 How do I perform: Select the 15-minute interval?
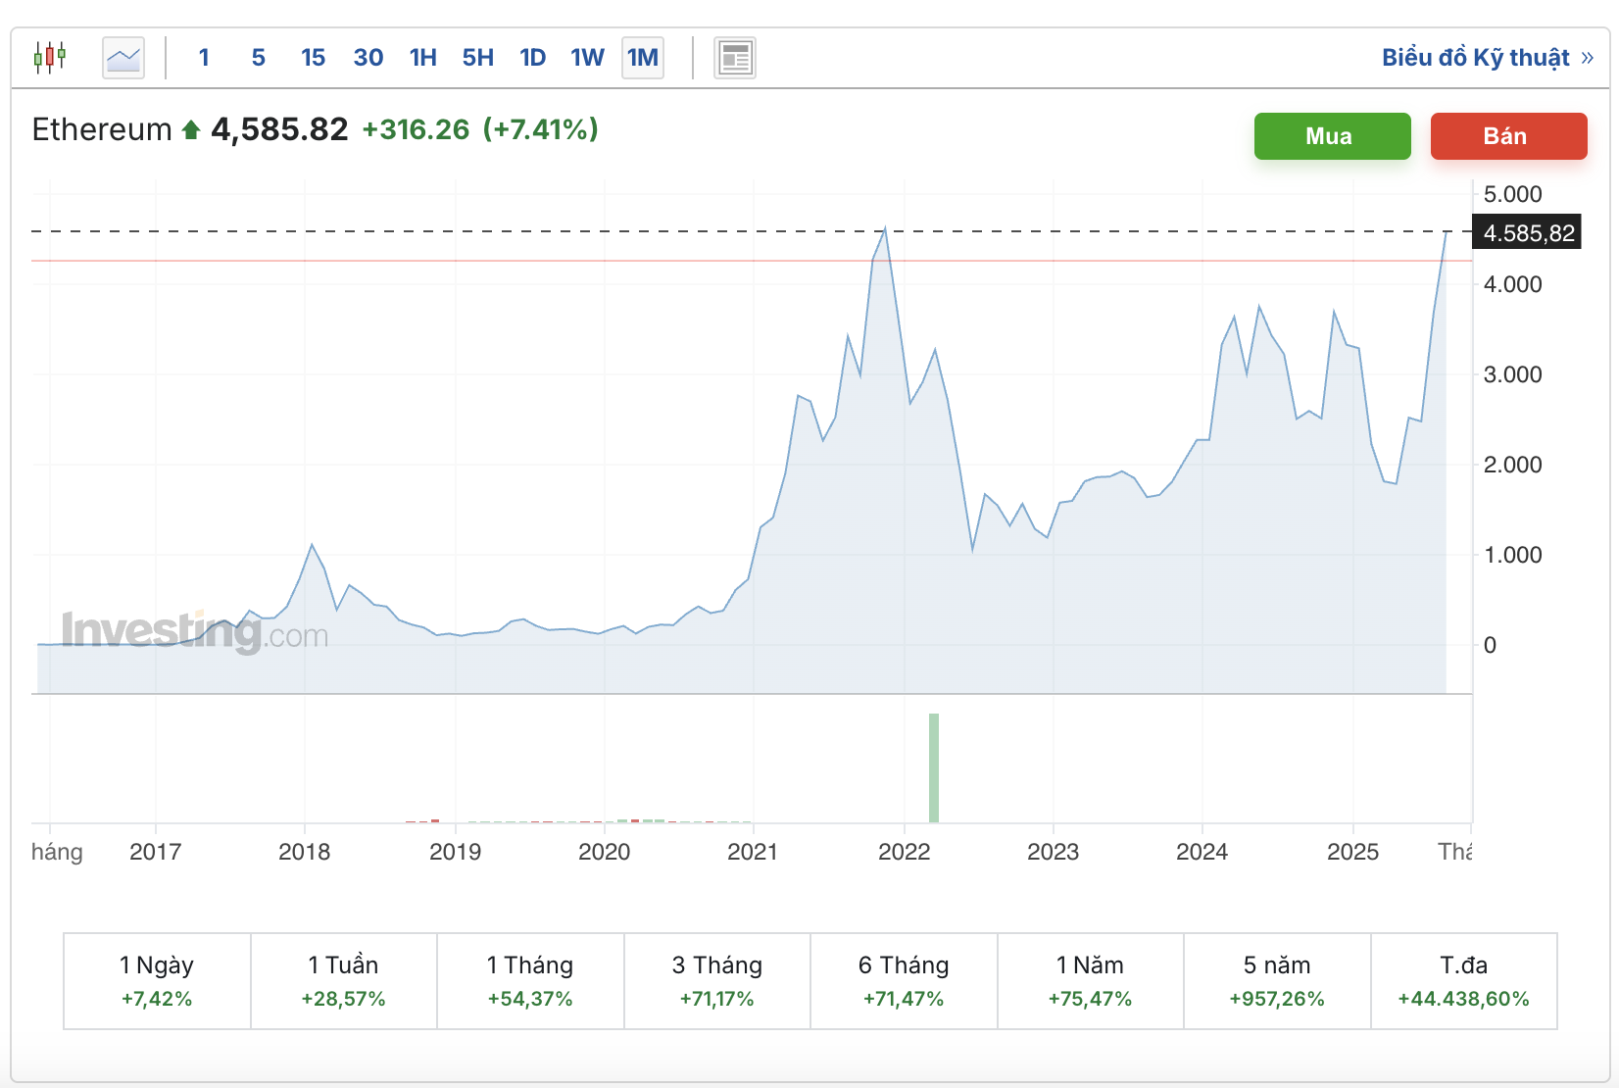point(313,57)
